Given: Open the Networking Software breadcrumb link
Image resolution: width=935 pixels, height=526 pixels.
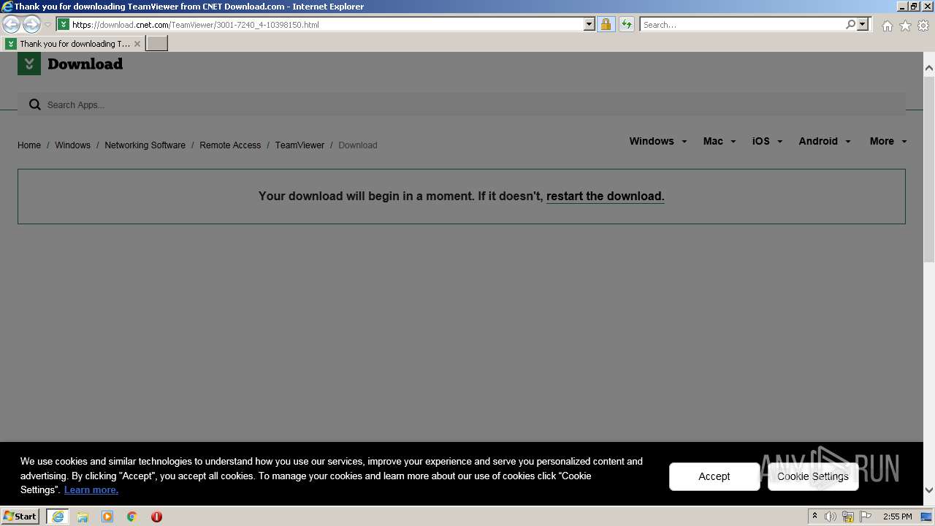Looking at the screenshot, I should [145, 145].
